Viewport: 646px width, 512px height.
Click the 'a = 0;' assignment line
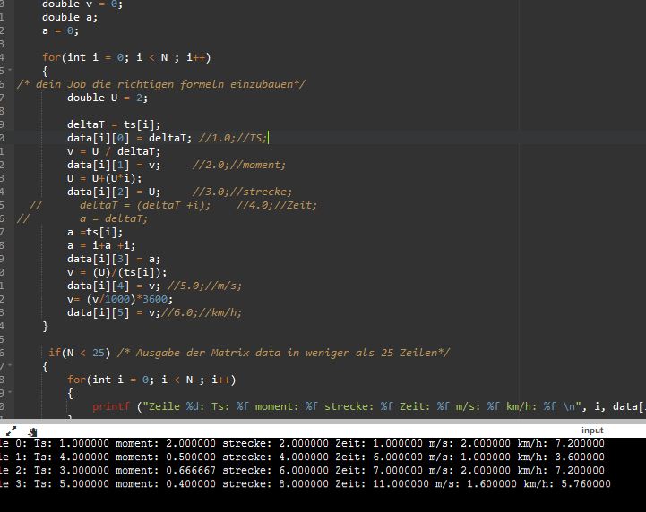60,30
